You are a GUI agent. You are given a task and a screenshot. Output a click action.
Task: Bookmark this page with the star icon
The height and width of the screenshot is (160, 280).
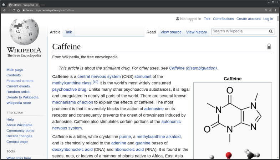pyautogui.click(x=270, y=10)
